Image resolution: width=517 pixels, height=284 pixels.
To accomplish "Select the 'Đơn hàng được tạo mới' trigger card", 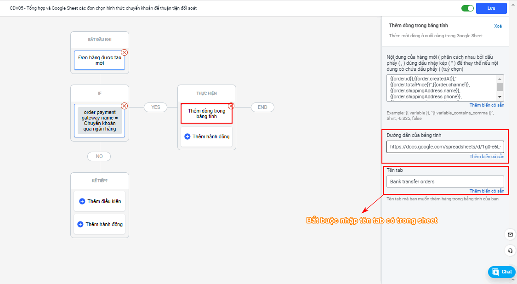I will 99,61.
